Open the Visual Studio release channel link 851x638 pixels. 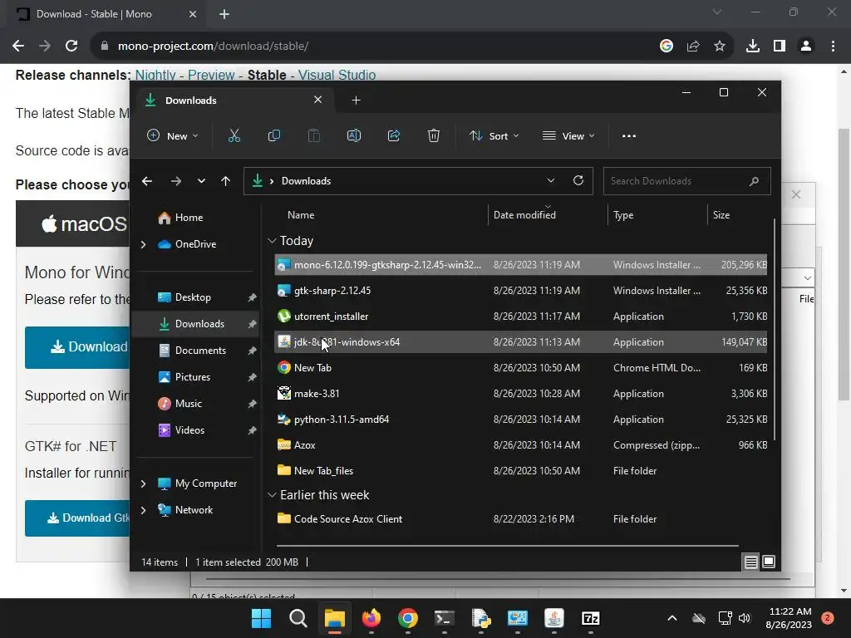[x=337, y=75]
